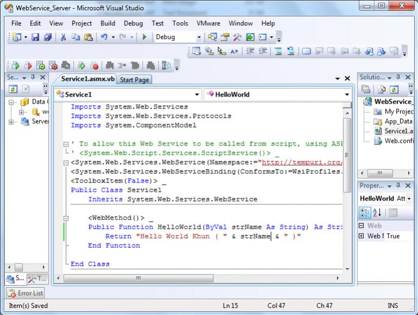The width and height of the screenshot is (418, 315).
Task: Pin the Solution Explorer panel
Action: coord(399,78)
